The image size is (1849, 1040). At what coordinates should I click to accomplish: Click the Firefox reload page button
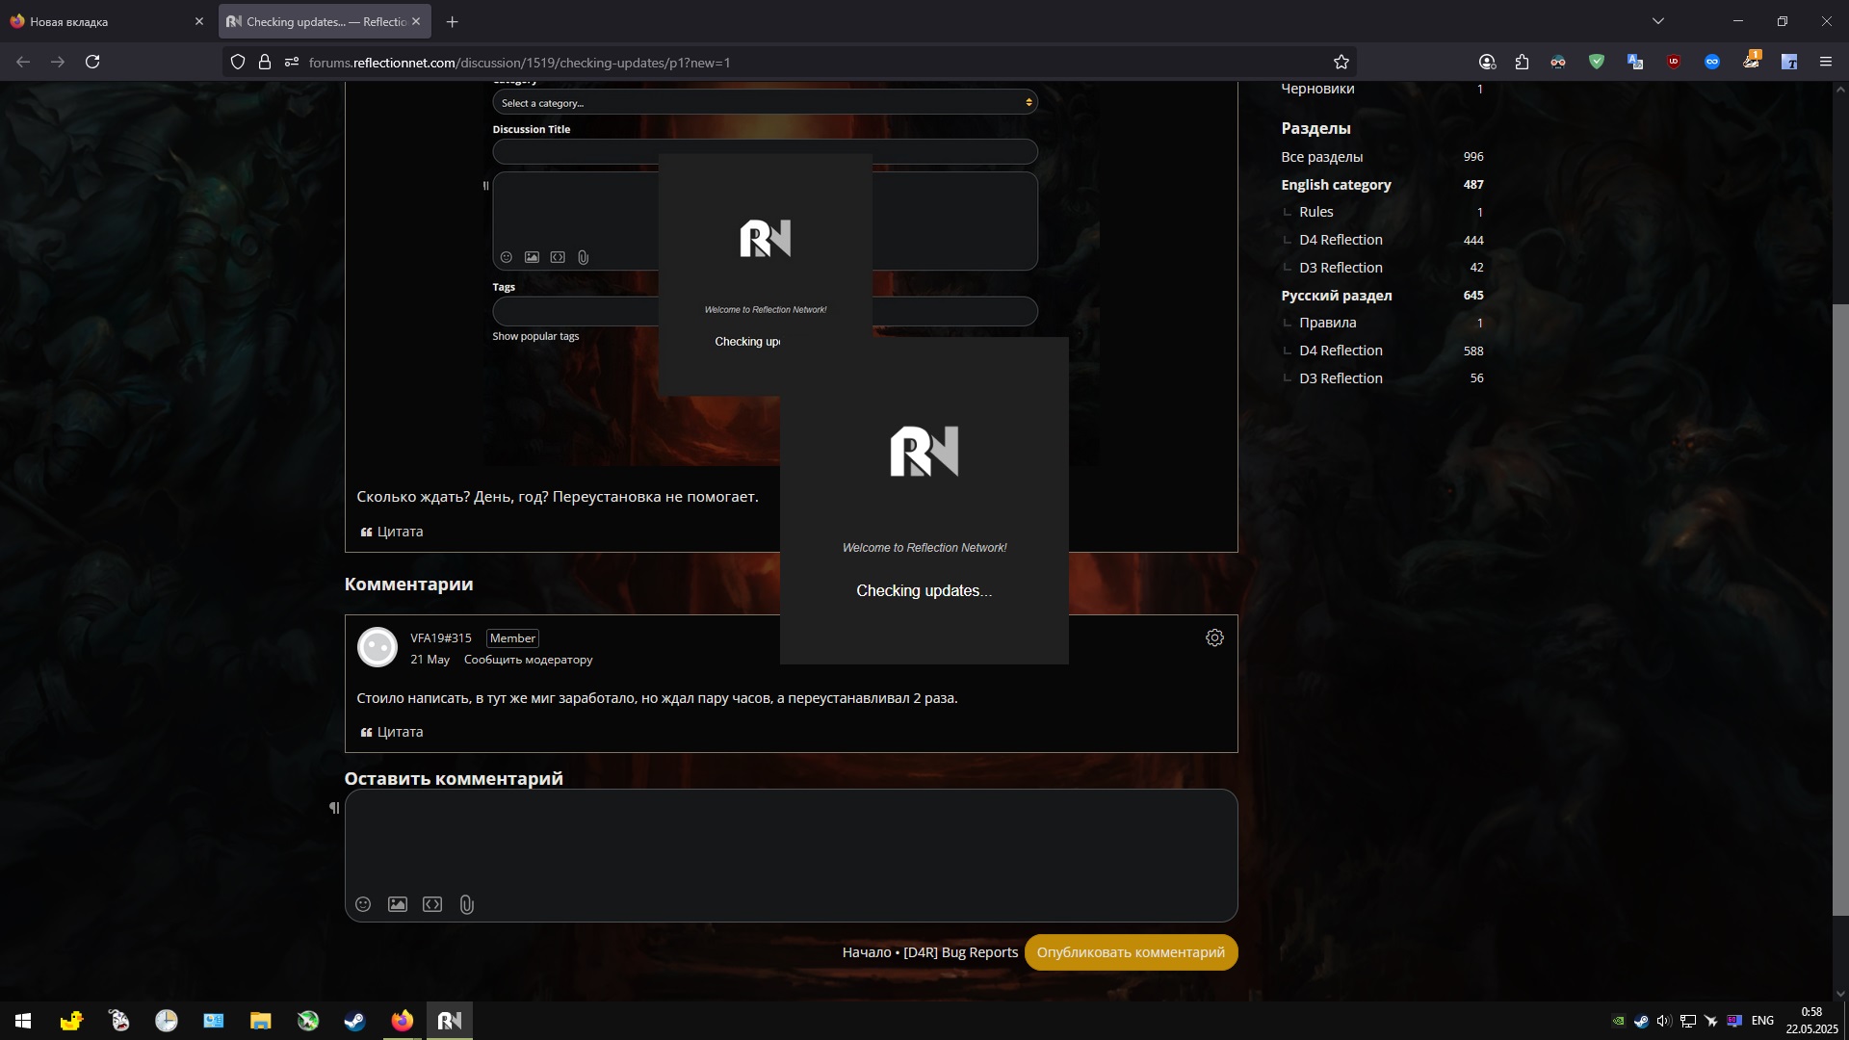[92, 62]
